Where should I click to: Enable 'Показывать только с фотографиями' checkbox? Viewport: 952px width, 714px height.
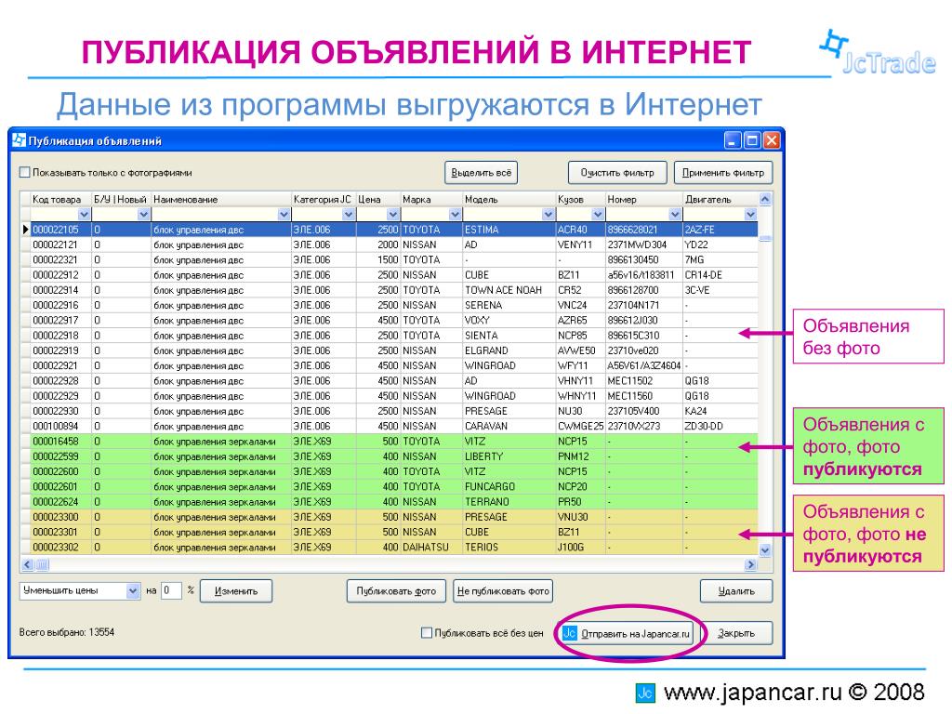coord(24,172)
